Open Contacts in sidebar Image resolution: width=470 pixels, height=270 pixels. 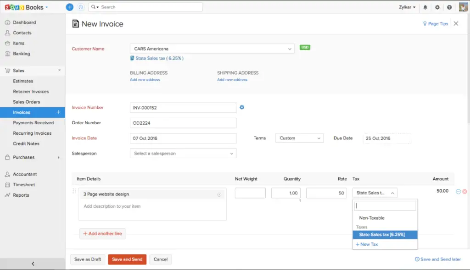coord(22,33)
